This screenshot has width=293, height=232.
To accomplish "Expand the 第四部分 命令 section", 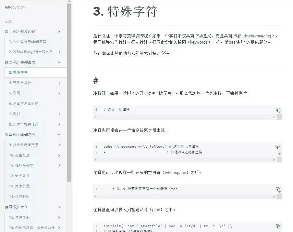I will pyautogui.click(x=59, y=207).
